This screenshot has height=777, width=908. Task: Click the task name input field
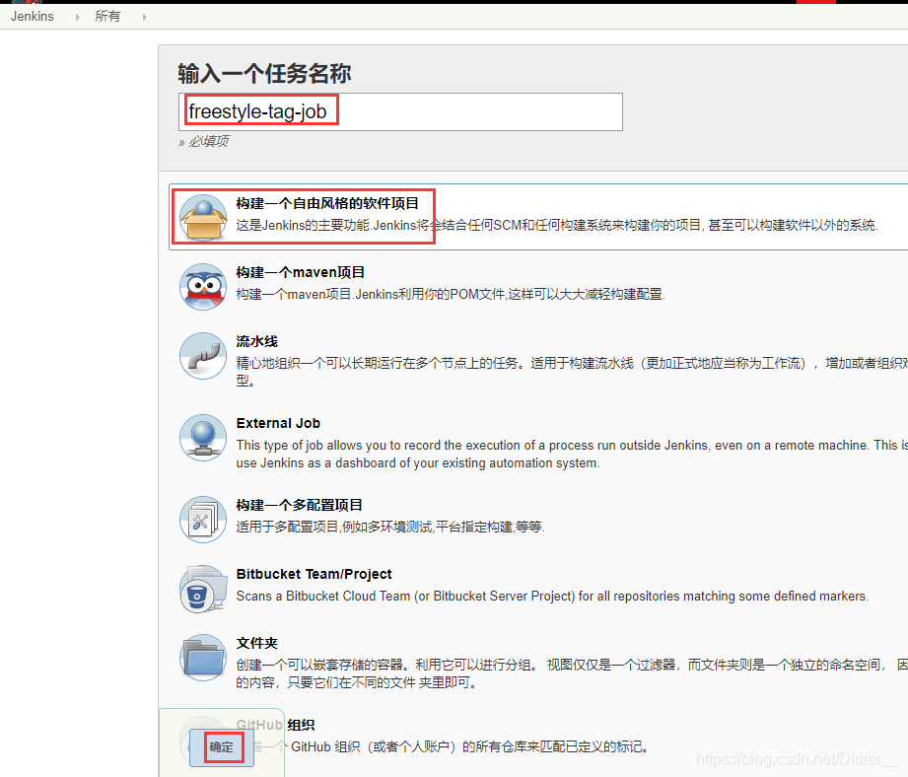click(x=400, y=111)
